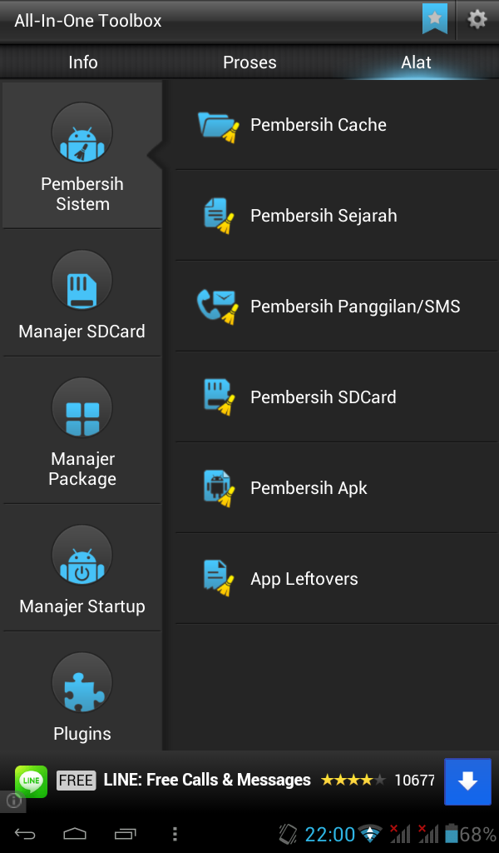The width and height of the screenshot is (499, 853).
Task: Open Pembersih Apk entry
Action: click(x=337, y=488)
